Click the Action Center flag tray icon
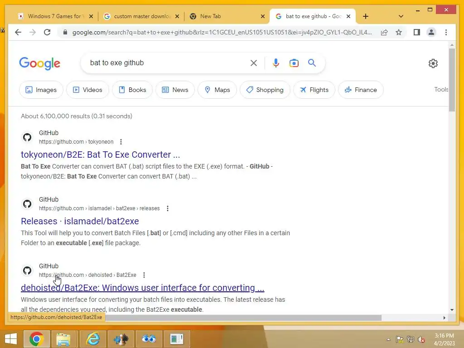This screenshot has width=464, height=348. pyautogui.click(x=400, y=339)
